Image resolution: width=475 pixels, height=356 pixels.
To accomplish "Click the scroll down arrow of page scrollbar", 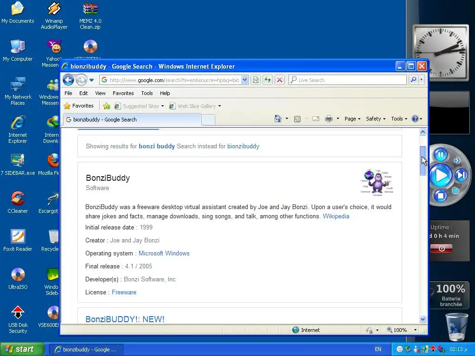I will (x=423, y=319).
